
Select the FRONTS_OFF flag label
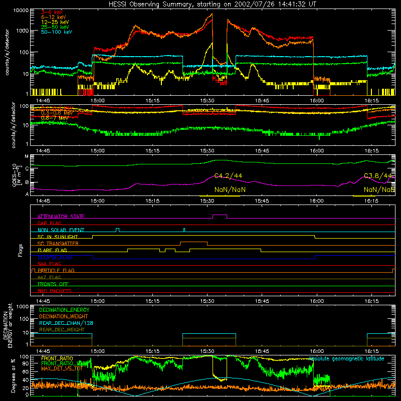click(x=53, y=284)
